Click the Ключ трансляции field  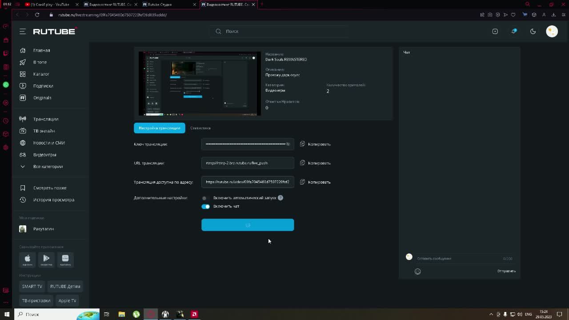(x=248, y=144)
